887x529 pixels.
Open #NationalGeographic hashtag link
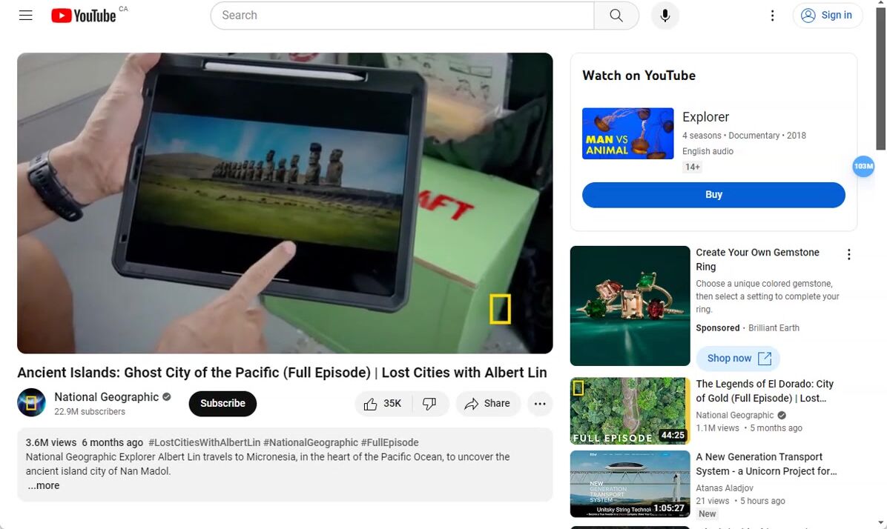[x=311, y=442]
